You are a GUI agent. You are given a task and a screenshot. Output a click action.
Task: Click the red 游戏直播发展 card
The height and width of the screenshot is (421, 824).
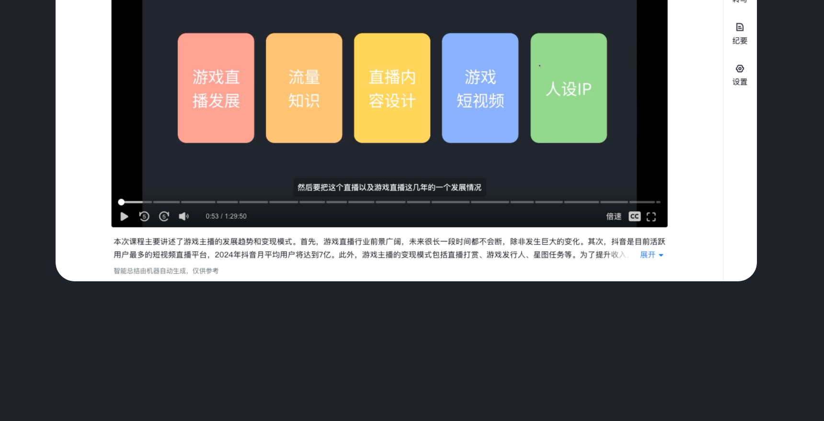point(216,88)
